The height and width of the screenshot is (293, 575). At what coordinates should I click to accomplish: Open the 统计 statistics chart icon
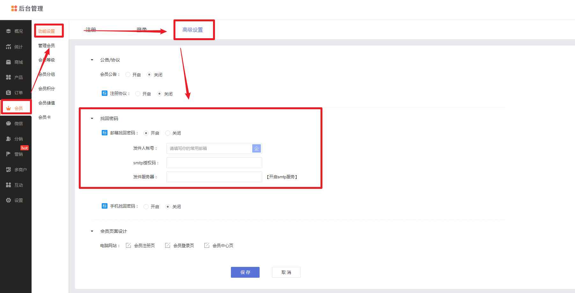click(8, 47)
